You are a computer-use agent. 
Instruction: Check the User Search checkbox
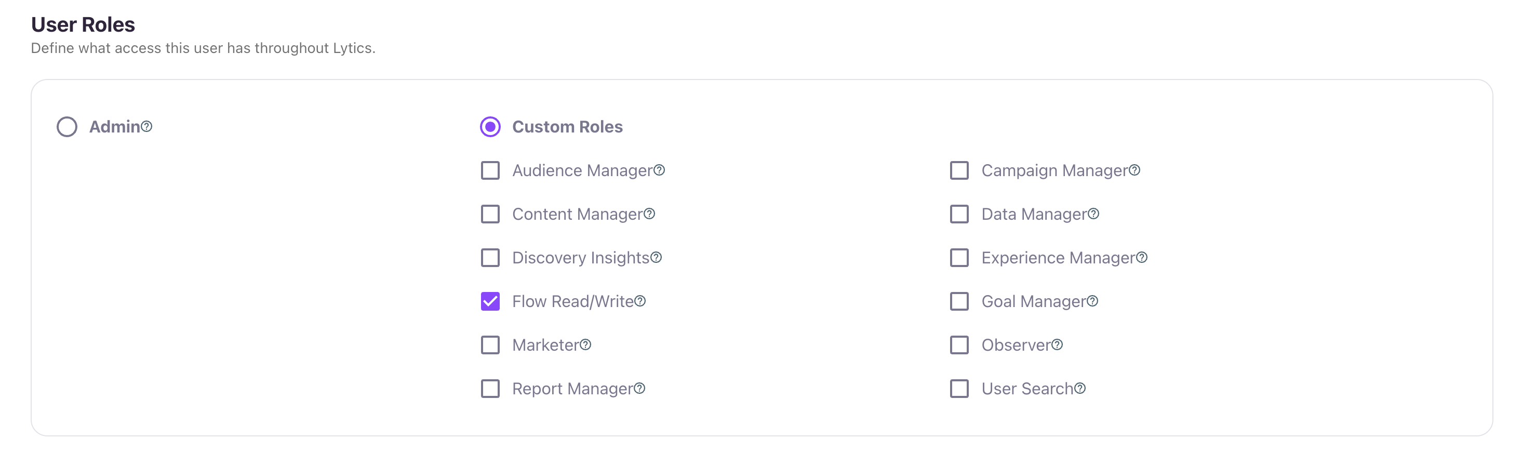pos(959,389)
